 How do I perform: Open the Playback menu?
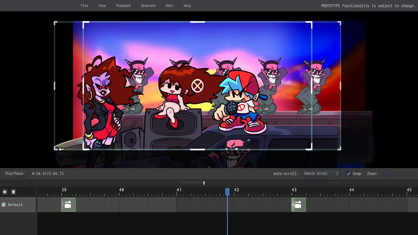tap(123, 6)
